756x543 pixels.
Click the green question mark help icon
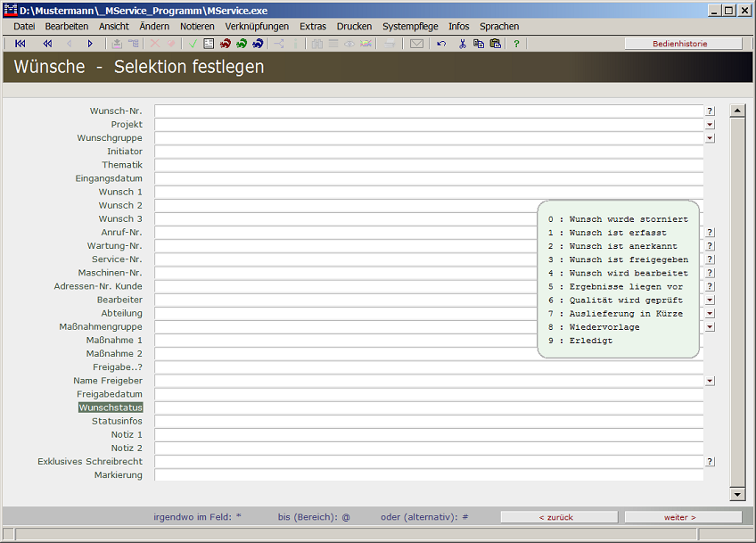coord(516,44)
